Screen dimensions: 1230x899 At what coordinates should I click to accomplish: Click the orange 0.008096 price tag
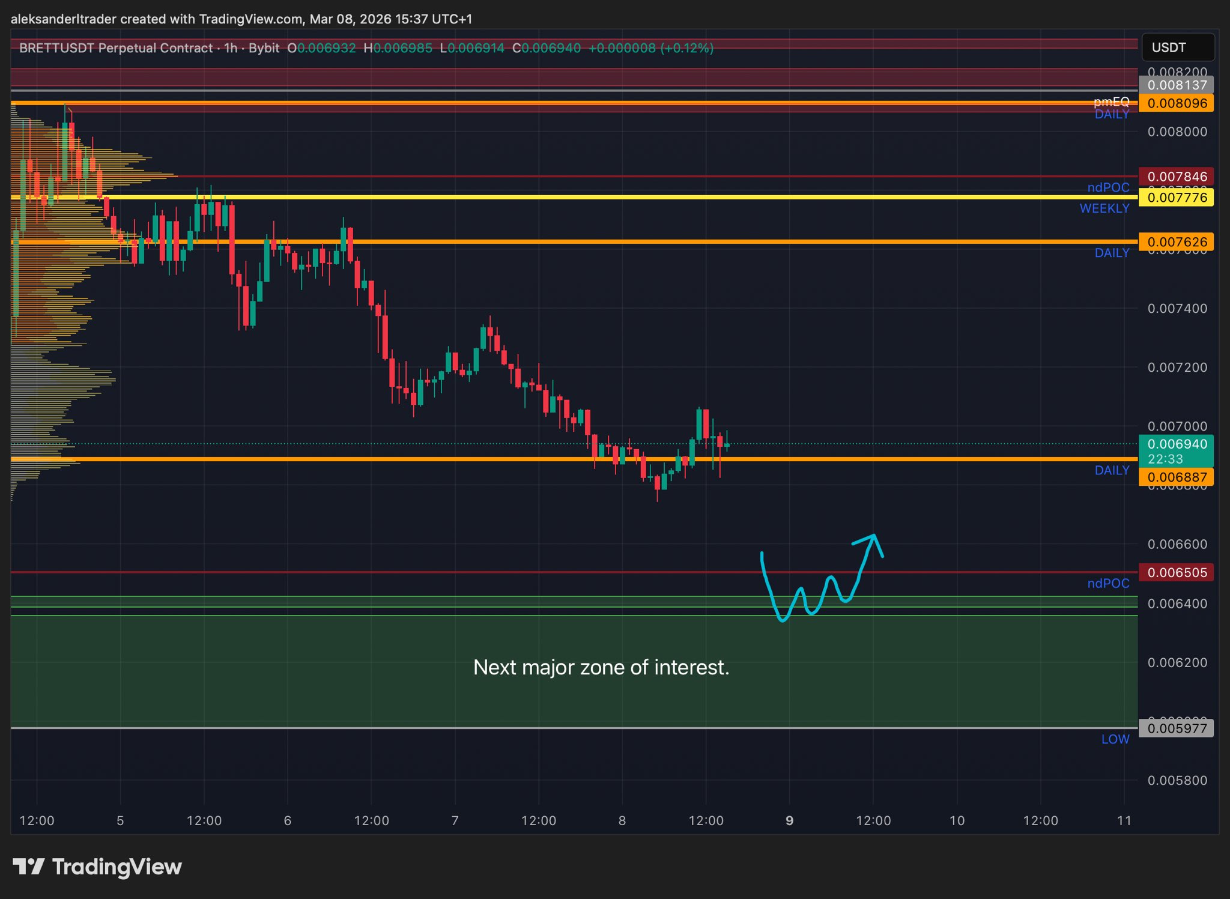(x=1176, y=103)
